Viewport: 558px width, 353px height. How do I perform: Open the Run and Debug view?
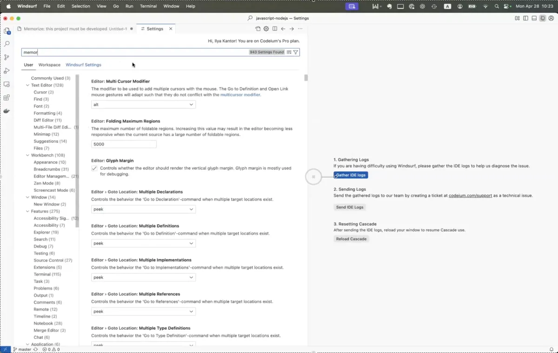coord(7,71)
